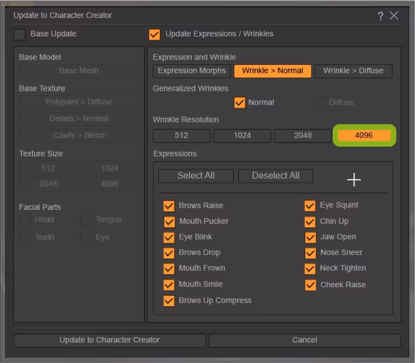Screen dimensions: 415x363
Task: Check the Head facial part checkbox
Action: [x=25, y=220]
